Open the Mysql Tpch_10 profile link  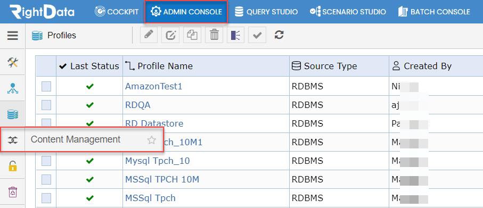click(158, 161)
